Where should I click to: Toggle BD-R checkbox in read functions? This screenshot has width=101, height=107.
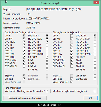(x=47, y=60)
